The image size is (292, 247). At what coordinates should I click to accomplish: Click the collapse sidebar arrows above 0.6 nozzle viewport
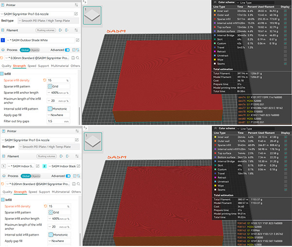[x=85, y=2]
